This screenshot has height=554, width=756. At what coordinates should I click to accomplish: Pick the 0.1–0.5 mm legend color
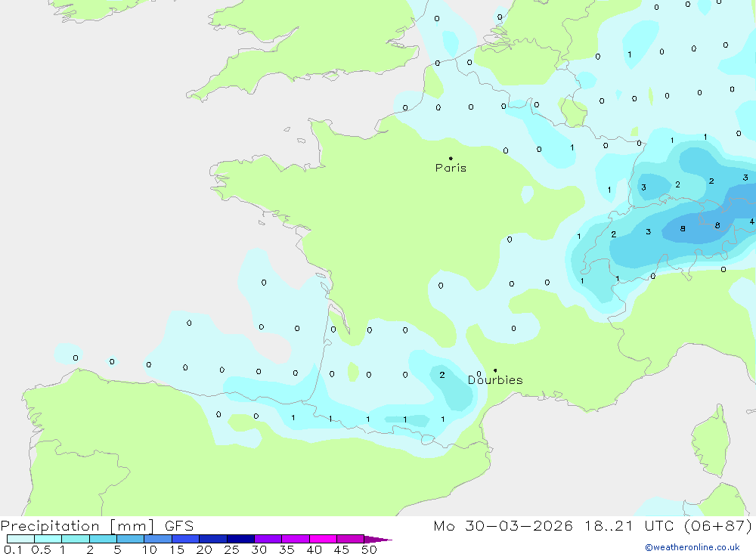click(x=20, y=539)
